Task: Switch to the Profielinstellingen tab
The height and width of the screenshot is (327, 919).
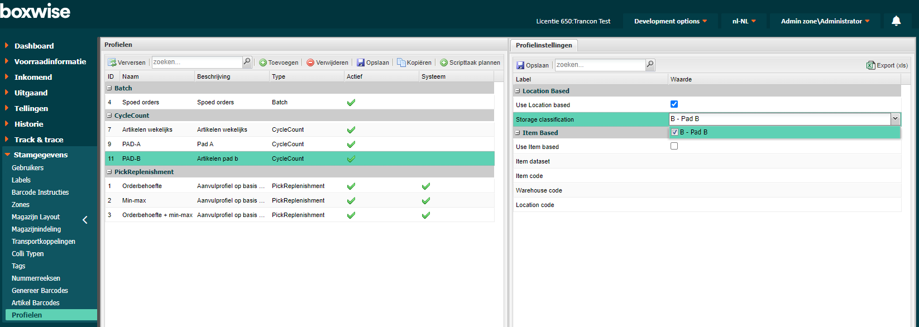Action: click(543, 45)
